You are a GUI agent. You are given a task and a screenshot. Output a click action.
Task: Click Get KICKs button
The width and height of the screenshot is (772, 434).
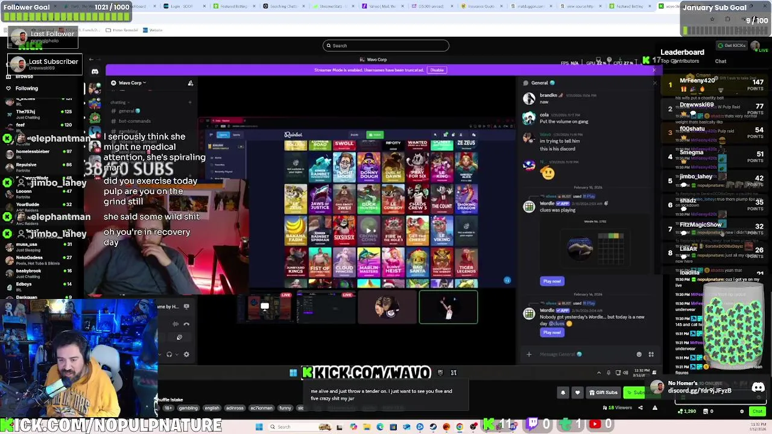click(x=732, y=46)
